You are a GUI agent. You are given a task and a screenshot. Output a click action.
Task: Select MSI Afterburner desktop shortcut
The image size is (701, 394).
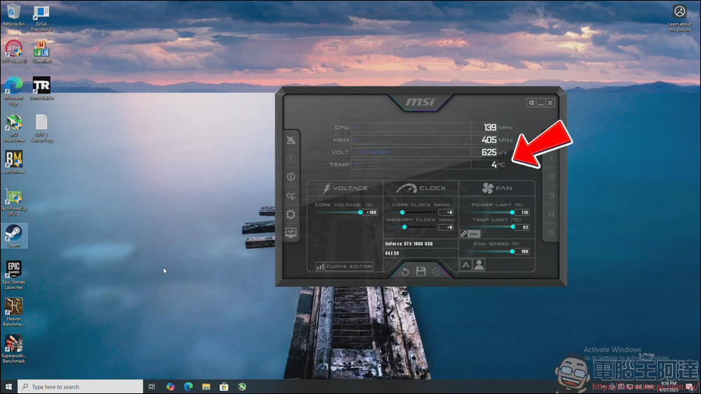coord(14,129)
